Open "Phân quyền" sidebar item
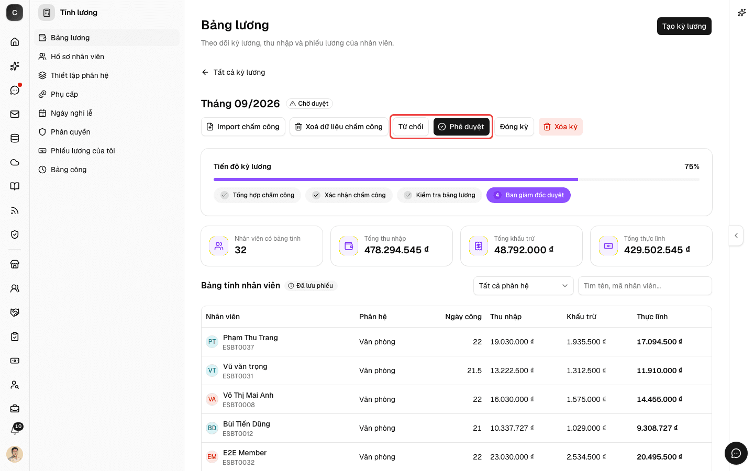 107,132
